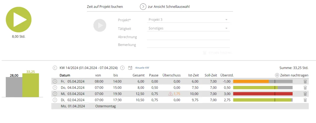
Task: Expand the Di, 02.04.2024 row details
Action: (x=55, y=100)
